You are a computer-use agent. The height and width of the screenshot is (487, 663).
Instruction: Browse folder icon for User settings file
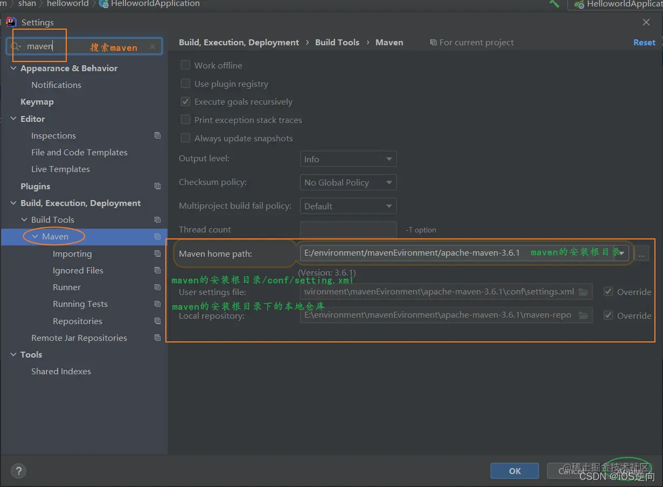(583, 292)
